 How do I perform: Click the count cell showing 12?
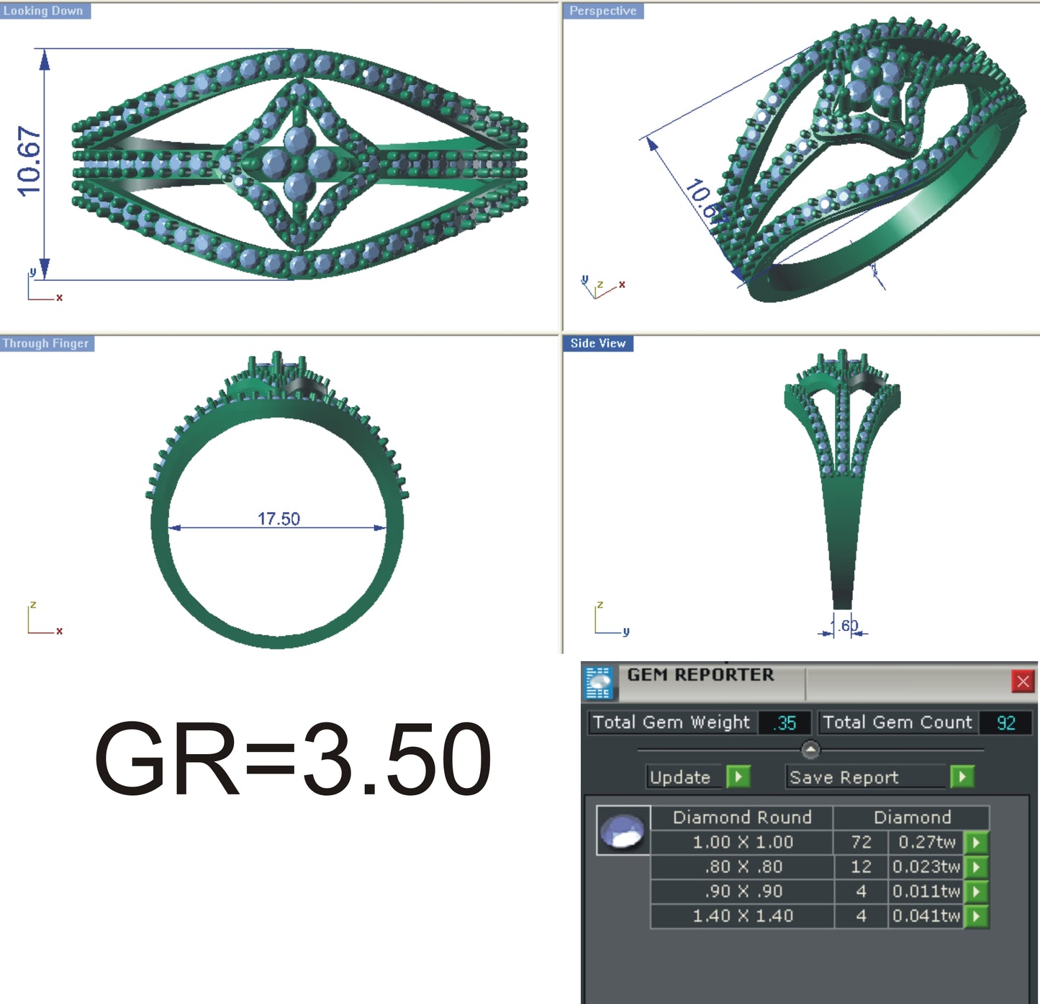(x=861, y=866)
